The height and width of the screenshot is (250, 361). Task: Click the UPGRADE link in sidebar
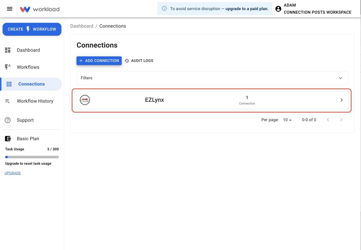click(x=13, y=173)
